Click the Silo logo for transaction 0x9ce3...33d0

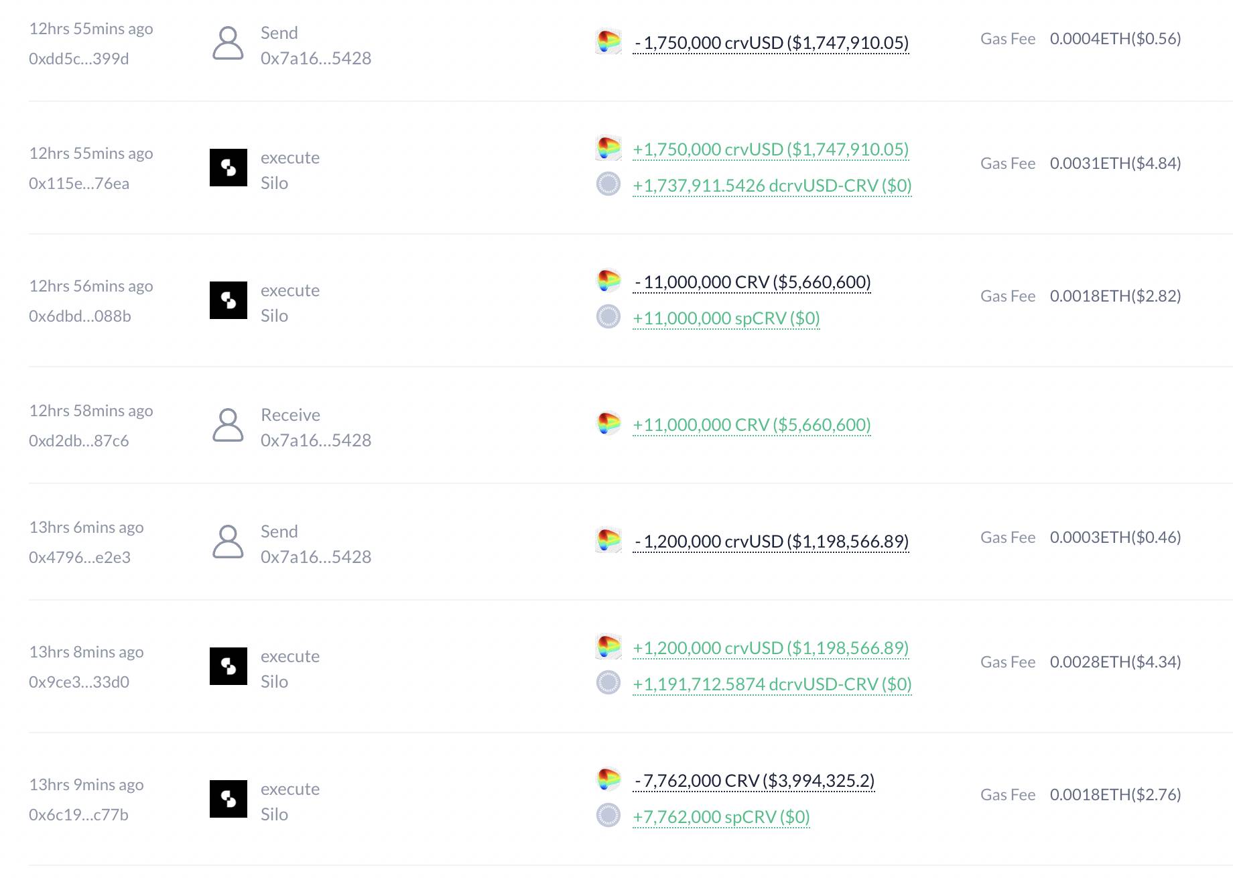click(x=229, y=666)
